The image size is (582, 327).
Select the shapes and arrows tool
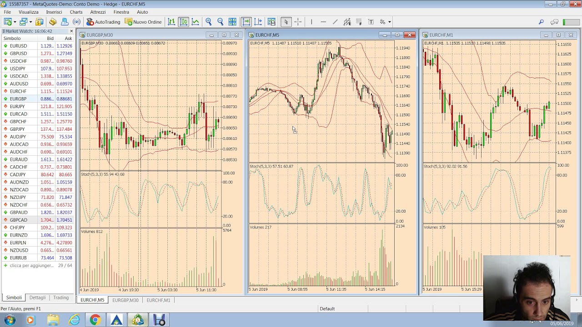[382, 22]
